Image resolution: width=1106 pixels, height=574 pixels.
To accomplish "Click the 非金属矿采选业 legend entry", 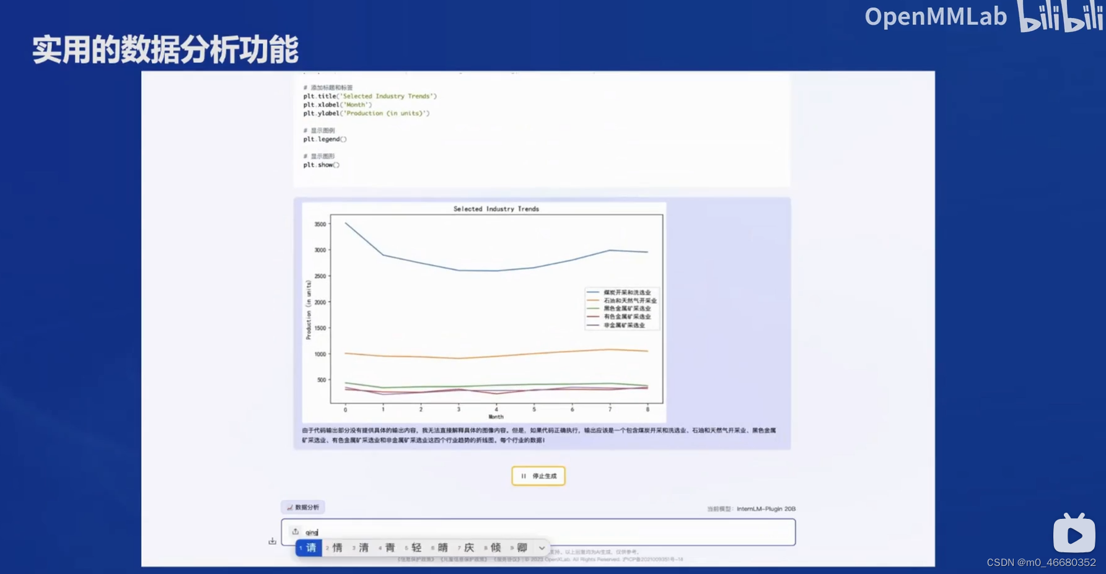I will pos(615,325).
